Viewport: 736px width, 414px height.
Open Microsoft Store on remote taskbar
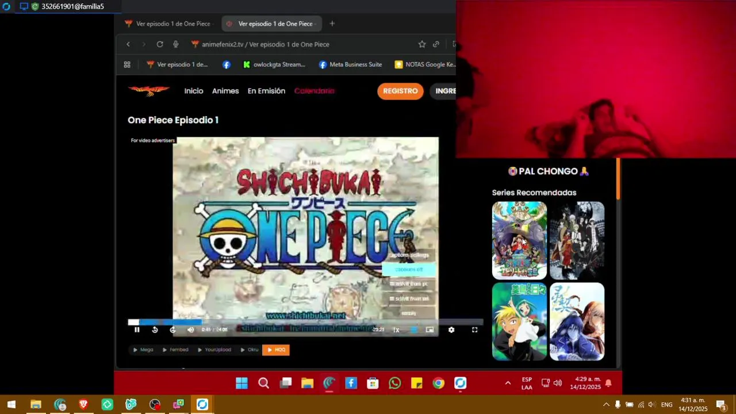click(373, 383)
